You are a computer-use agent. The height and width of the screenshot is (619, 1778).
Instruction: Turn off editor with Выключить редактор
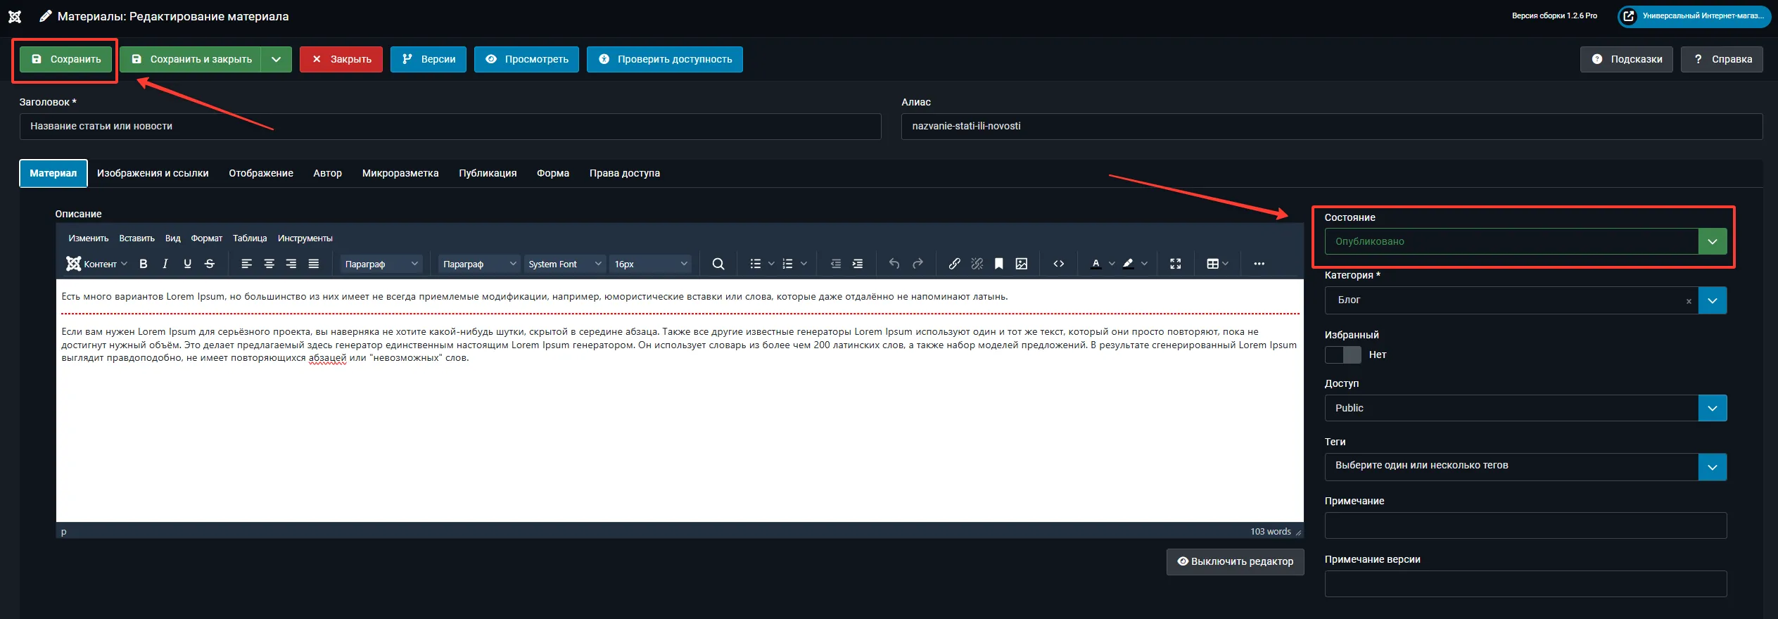coord(1235,561)
